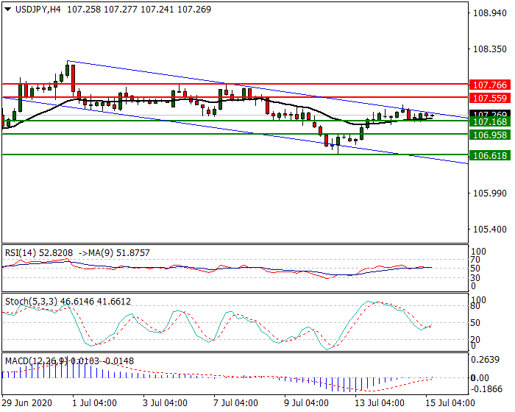515x412 pixels.
Task: Click the 107.766 red resistance price label
Action: tap(490, 85)
